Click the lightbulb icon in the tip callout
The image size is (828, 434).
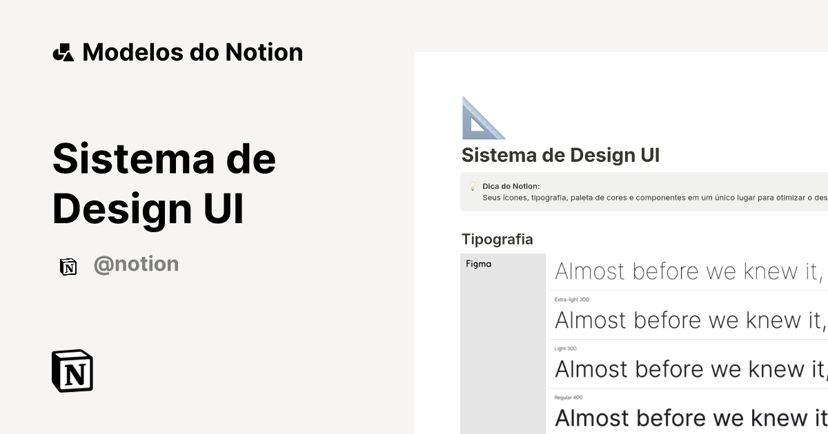(473, 186)
